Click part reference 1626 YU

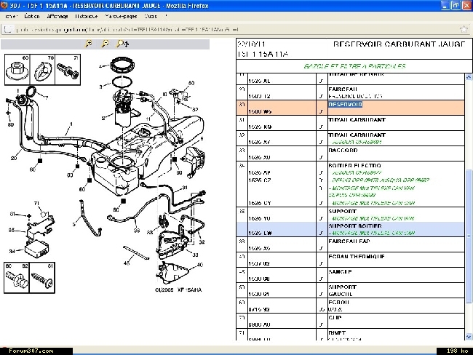pos(260,219)
